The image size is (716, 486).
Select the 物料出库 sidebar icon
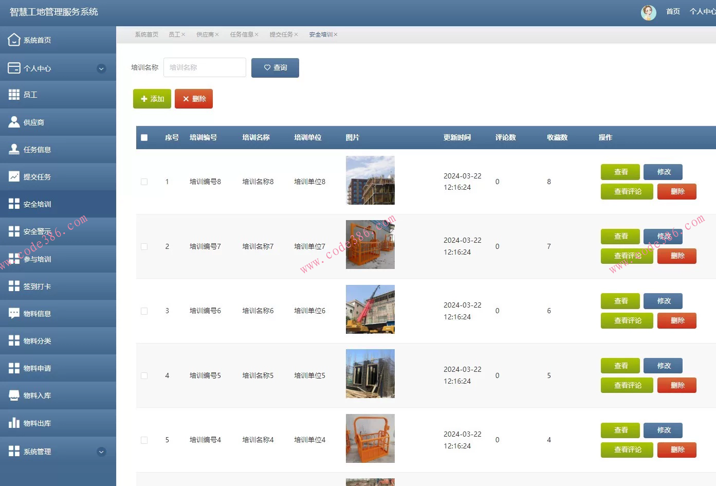tap(14, 423)
